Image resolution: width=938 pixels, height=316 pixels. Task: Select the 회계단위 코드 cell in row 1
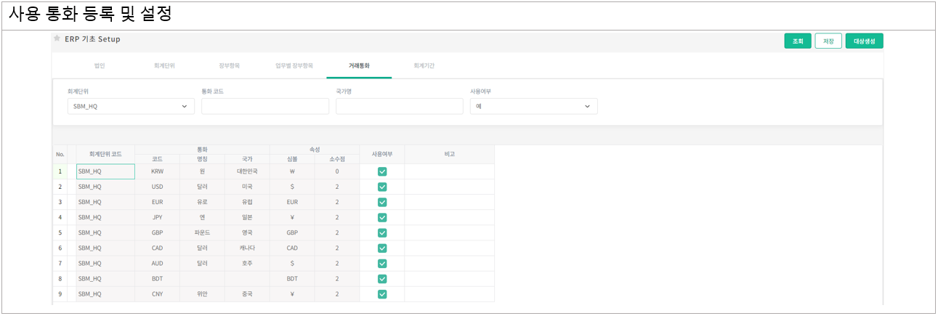point(105,171)
